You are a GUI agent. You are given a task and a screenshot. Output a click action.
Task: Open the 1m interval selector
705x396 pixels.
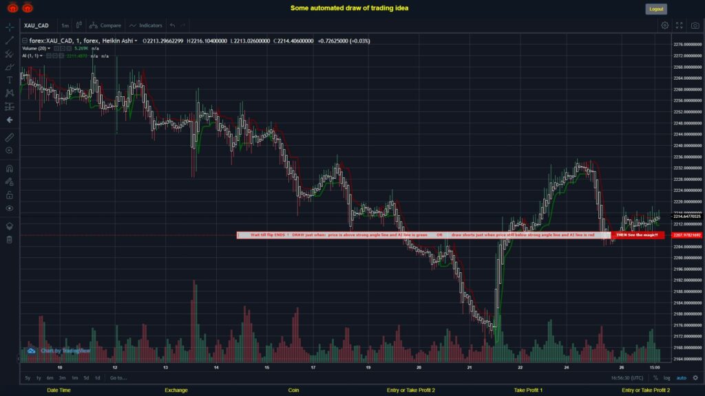[65, 25]
